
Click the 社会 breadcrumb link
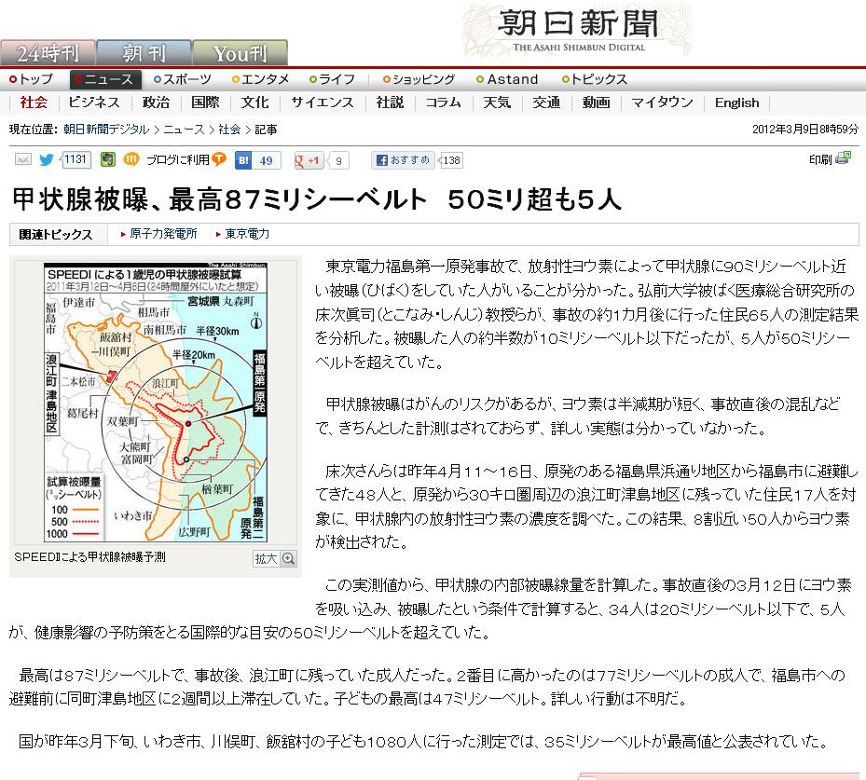point(229,130)
